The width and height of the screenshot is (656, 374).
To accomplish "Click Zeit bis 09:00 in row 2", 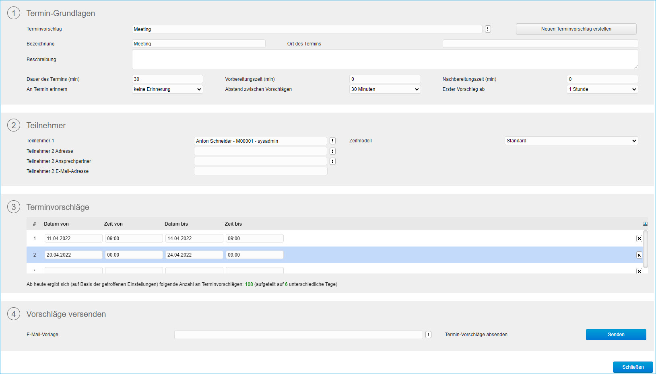I will [255, 255].
